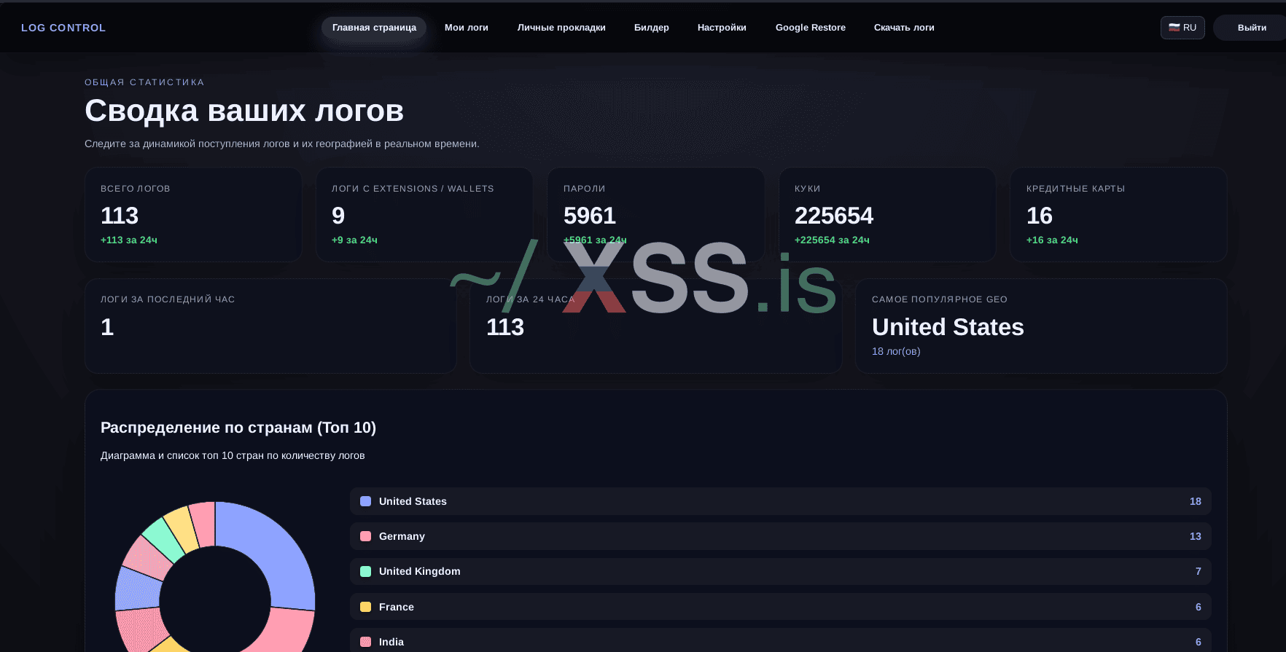Click the 16 value under Кредитные карты
The height and width of the screenshot is (652, 1286).
(1040, 216)
